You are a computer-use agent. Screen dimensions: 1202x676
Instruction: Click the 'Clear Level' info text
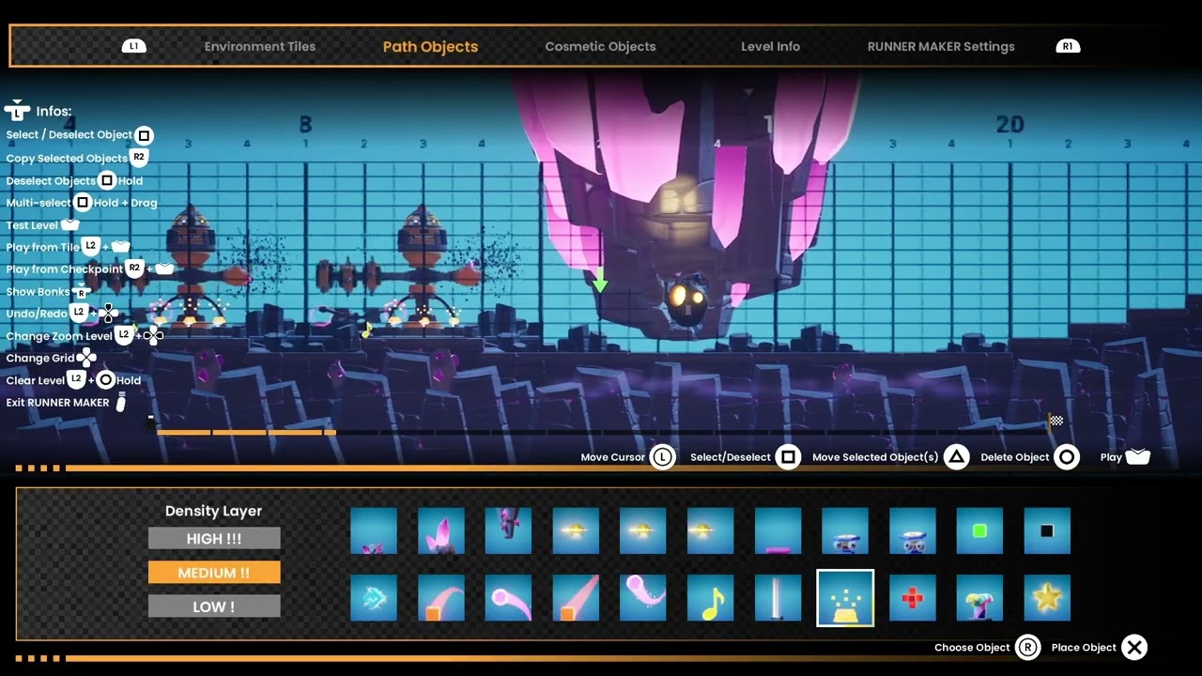click(35, 380)
